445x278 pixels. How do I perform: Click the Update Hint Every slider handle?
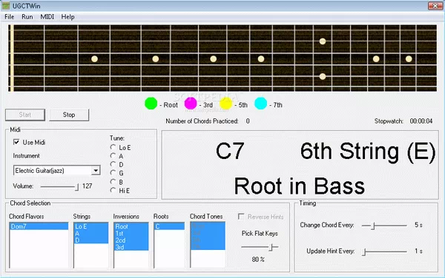pos(364,251)
